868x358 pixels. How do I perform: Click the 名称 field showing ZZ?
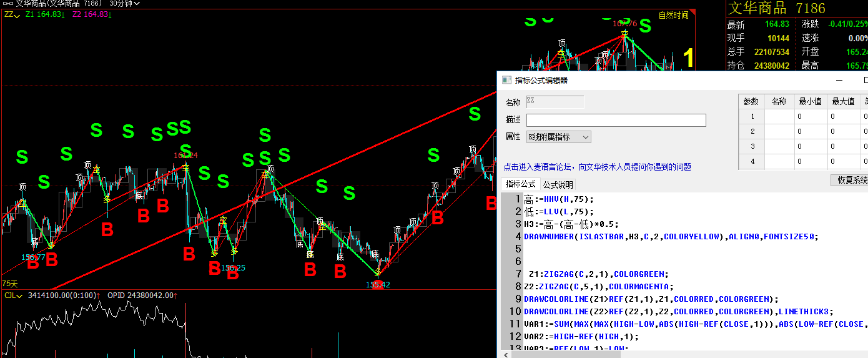pyautogui.click(x=555, y=102)
